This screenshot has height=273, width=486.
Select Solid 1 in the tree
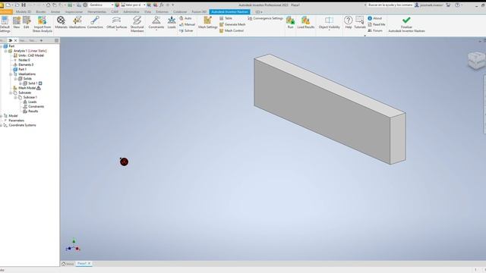pyautogui.click(x=33, y=83)
